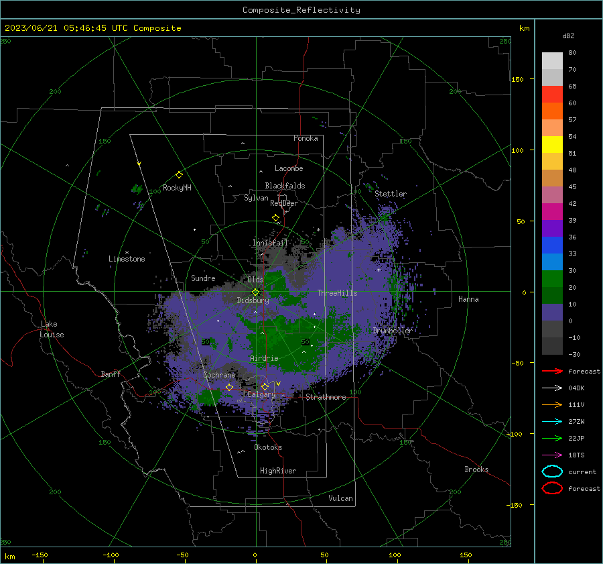Click the light gray 80 dBZ color swatch
This screenshot has height=564, width=603.
click(x=552, y=60)
